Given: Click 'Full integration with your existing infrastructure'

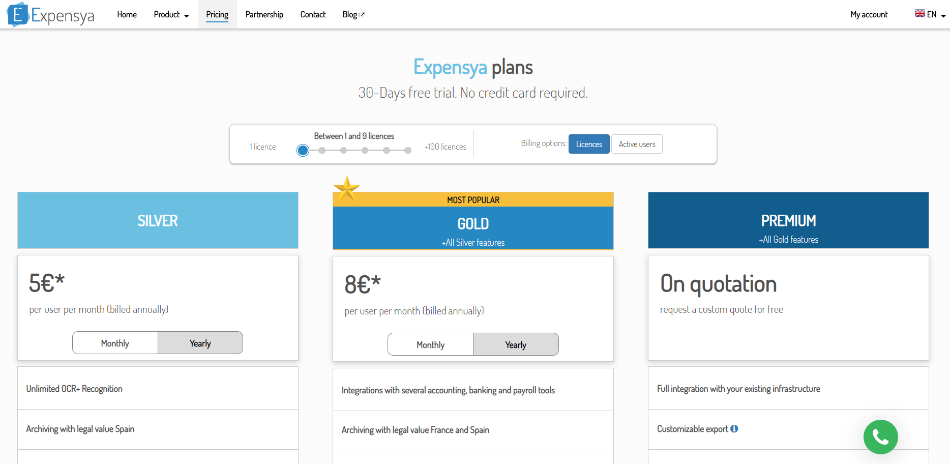Looking at the screenshot, I should tap(738, 389).
